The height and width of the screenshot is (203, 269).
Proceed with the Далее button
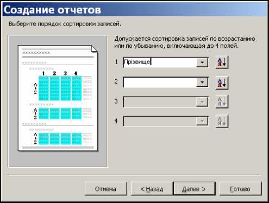(194, 189)
